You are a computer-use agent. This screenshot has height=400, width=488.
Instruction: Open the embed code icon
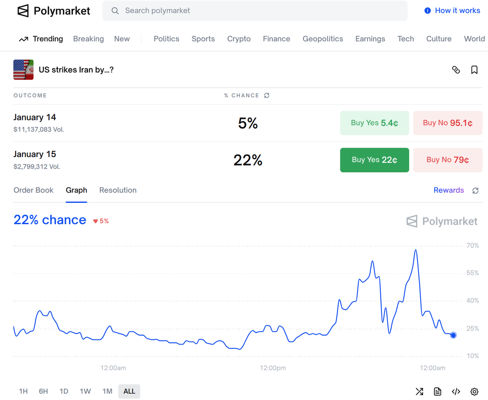tap(456, 392)
